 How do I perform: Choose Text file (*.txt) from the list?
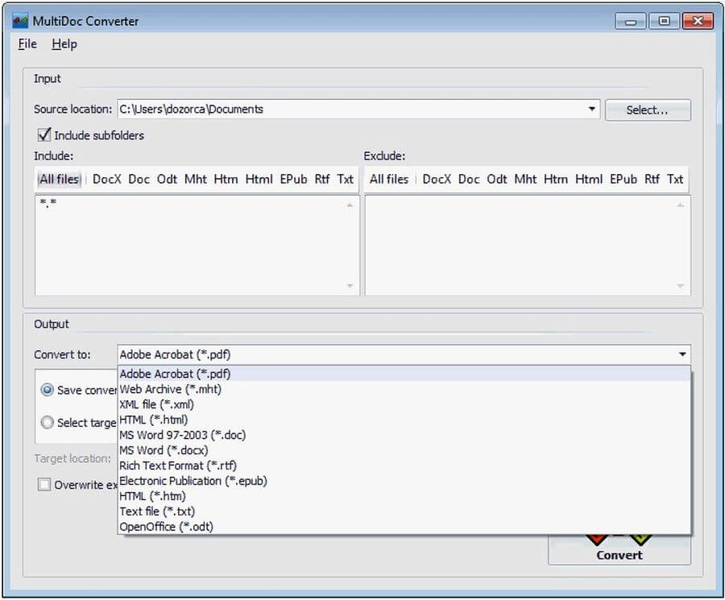pos(404,511)
